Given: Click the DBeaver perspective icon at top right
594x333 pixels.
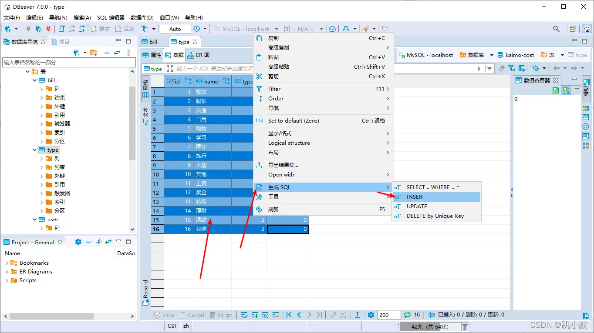Looking at the screenshot, I should tap(587, 29).
